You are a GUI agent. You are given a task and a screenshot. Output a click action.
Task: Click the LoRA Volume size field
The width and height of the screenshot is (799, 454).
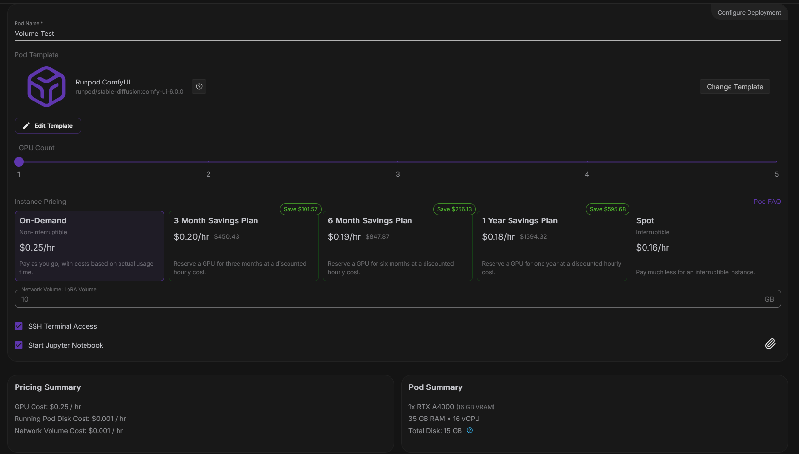click(x=389, y=299)
